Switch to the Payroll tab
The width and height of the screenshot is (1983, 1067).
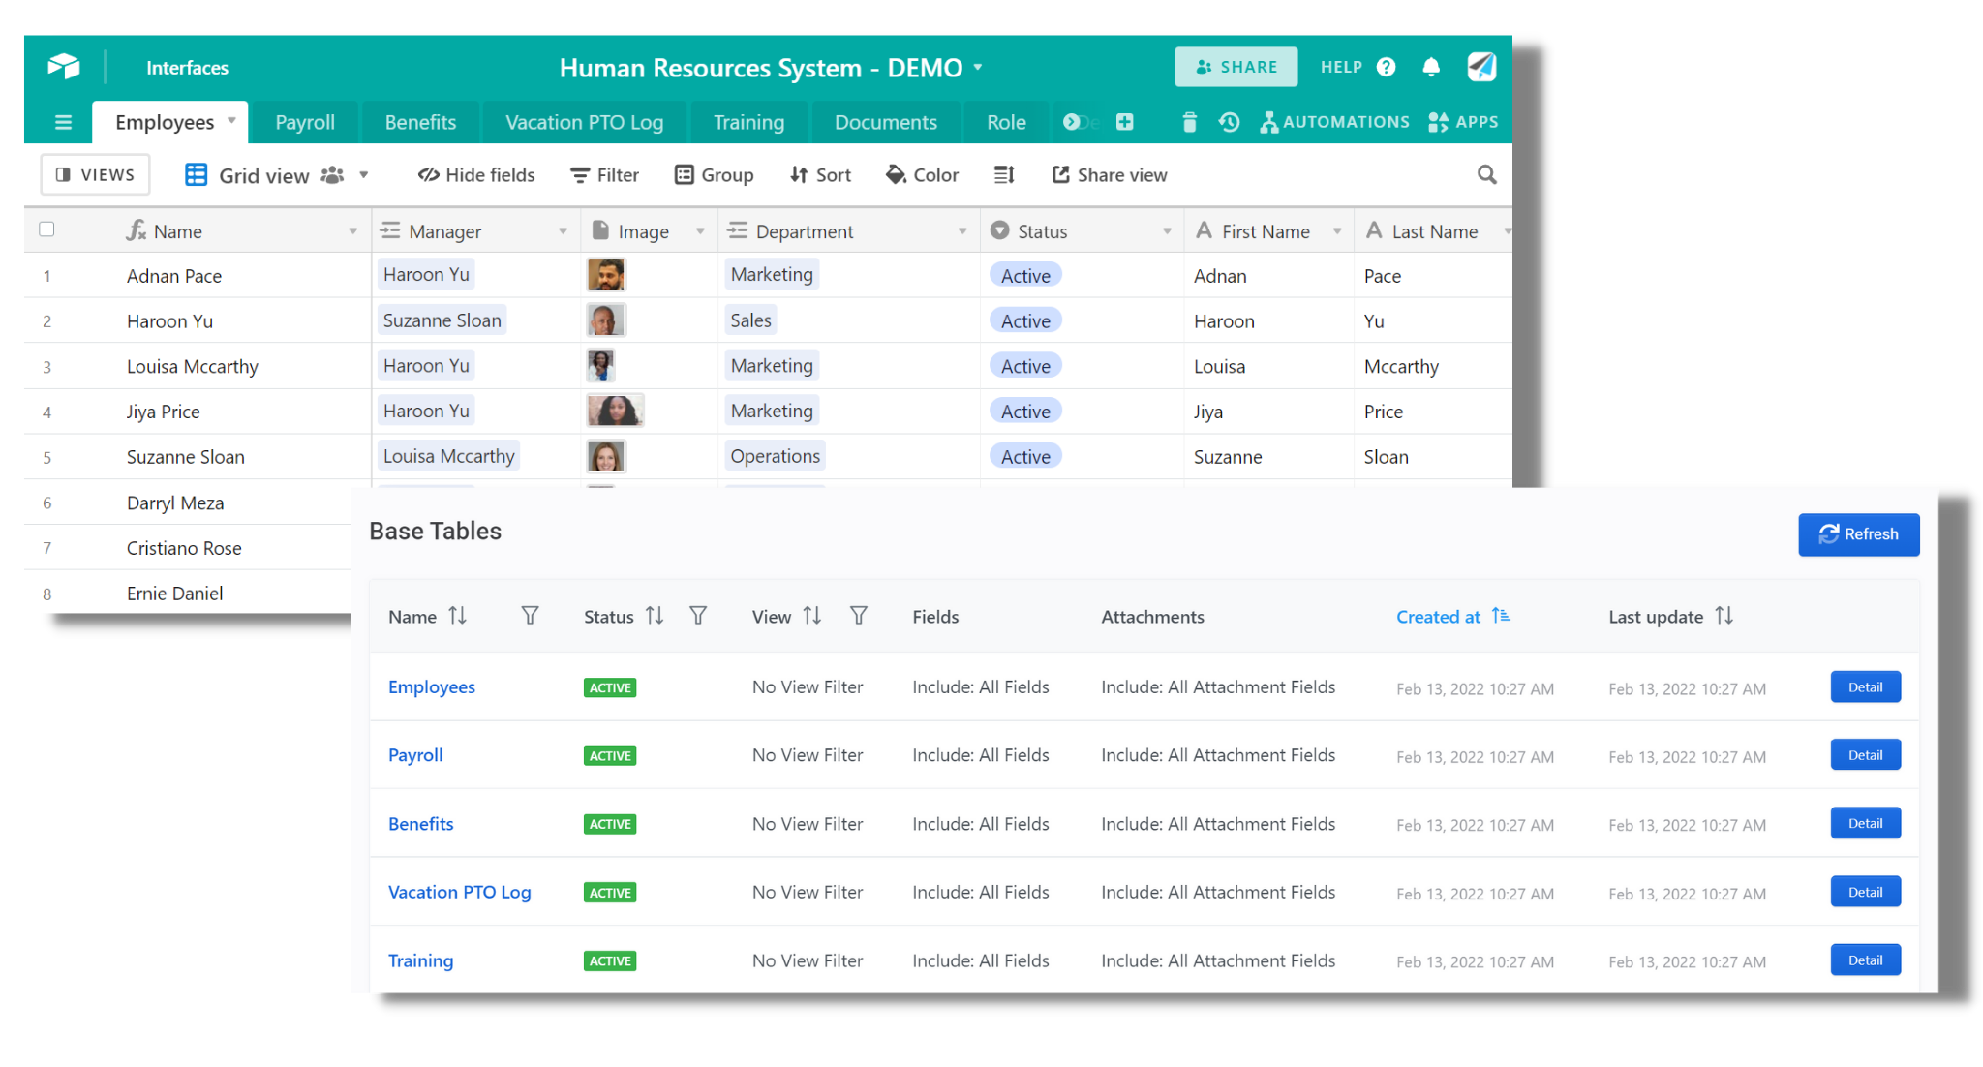[304, 122]
